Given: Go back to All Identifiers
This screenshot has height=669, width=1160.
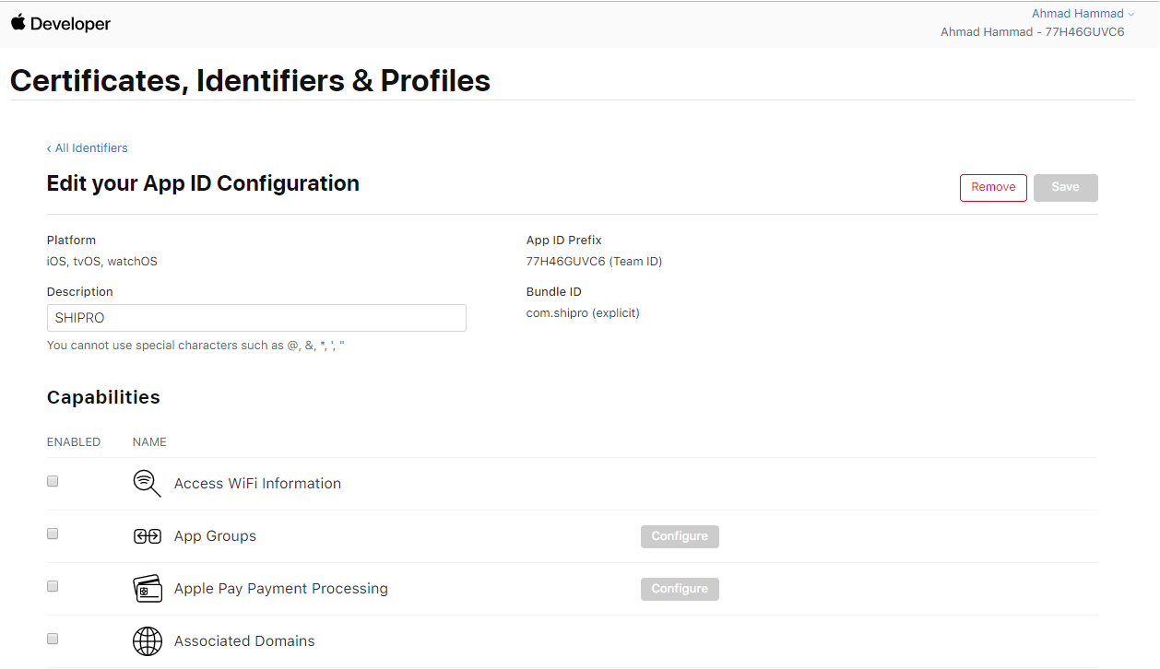Looking at the screenshot, I should click(88, 148).
